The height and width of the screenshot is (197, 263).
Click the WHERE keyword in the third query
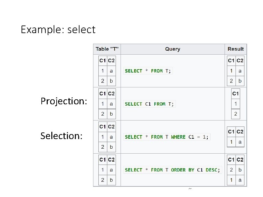pyautogui.click(x=178, y=137)
